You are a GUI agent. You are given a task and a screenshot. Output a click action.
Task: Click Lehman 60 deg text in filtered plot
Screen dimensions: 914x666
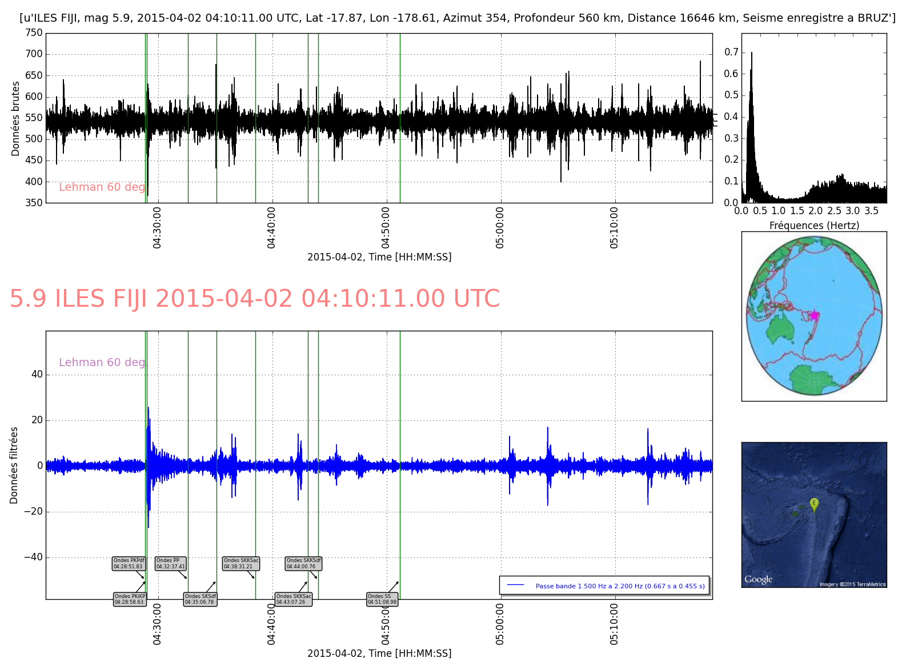[x=102, y=362]
